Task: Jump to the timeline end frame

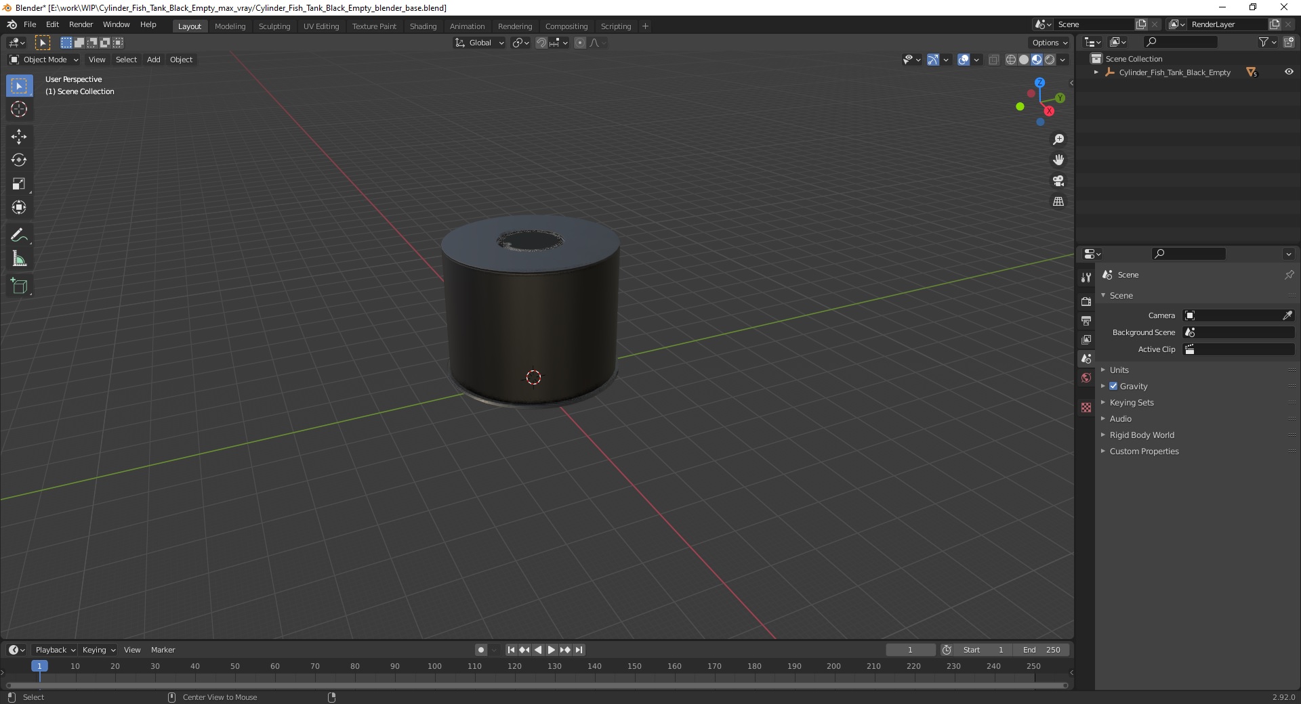Action: (x=579, y=650)
